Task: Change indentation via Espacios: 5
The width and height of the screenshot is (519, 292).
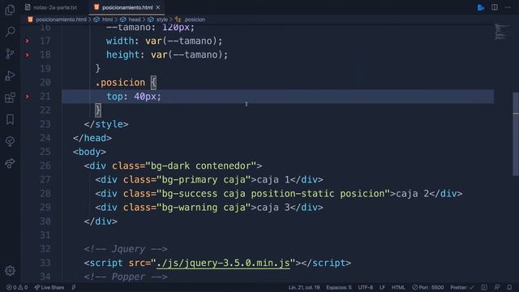Action: click(339, 287)
